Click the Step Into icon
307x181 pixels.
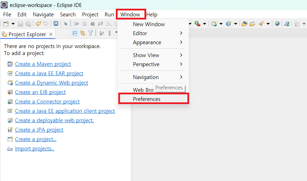(108, 24)
